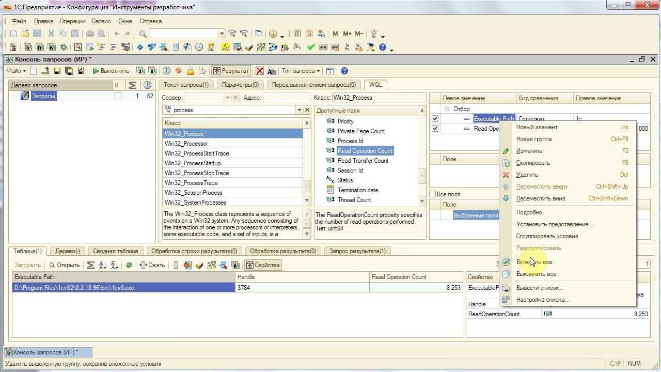
Task: Click the green Выполнить run button
Action: (x=111, y=71)
